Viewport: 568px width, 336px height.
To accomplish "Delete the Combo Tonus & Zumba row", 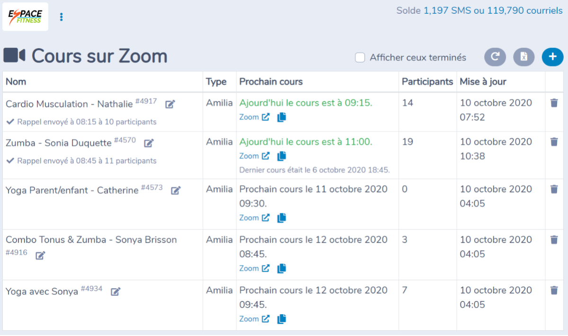I will click(x=554, y=240).
